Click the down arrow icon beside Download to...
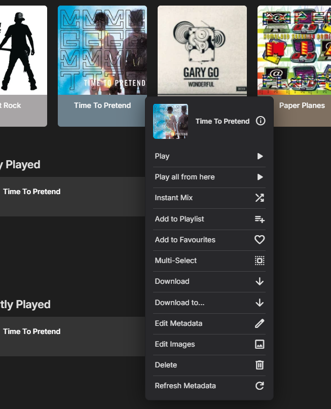 [260, 303]
